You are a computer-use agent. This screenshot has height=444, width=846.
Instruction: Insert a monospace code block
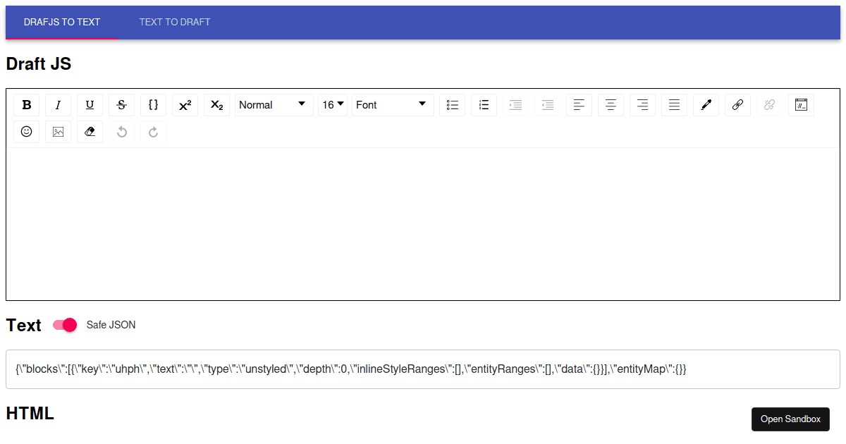pyautogui.click(x=153, y=104)
